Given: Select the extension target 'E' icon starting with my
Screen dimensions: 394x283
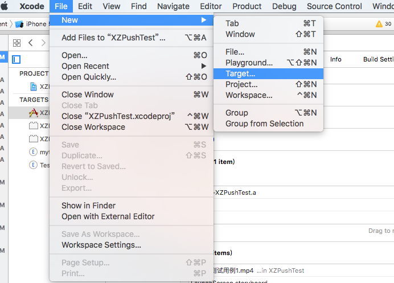Looking at the screenshot, I should 33,152.
